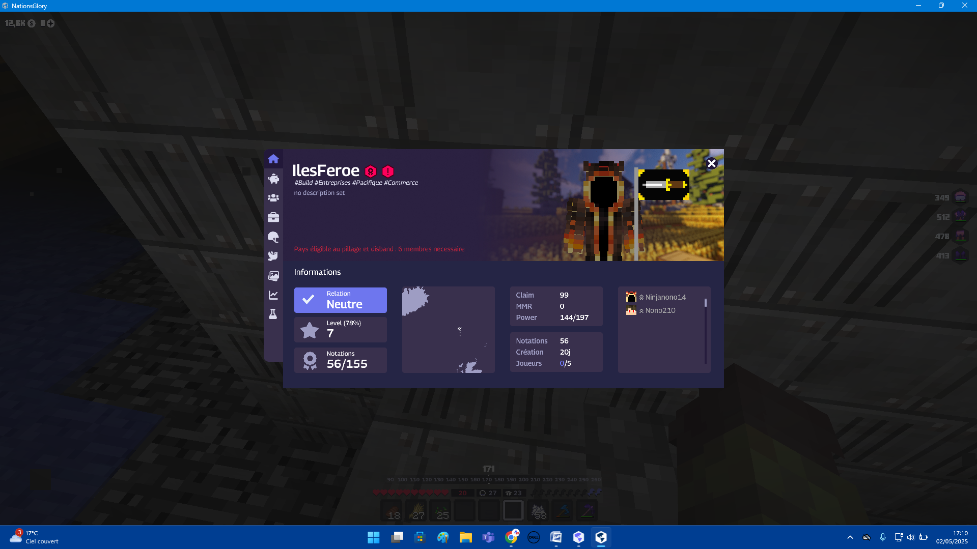Open Google Chrome from the taskbar
977x549 pixels.
[511, 537]
